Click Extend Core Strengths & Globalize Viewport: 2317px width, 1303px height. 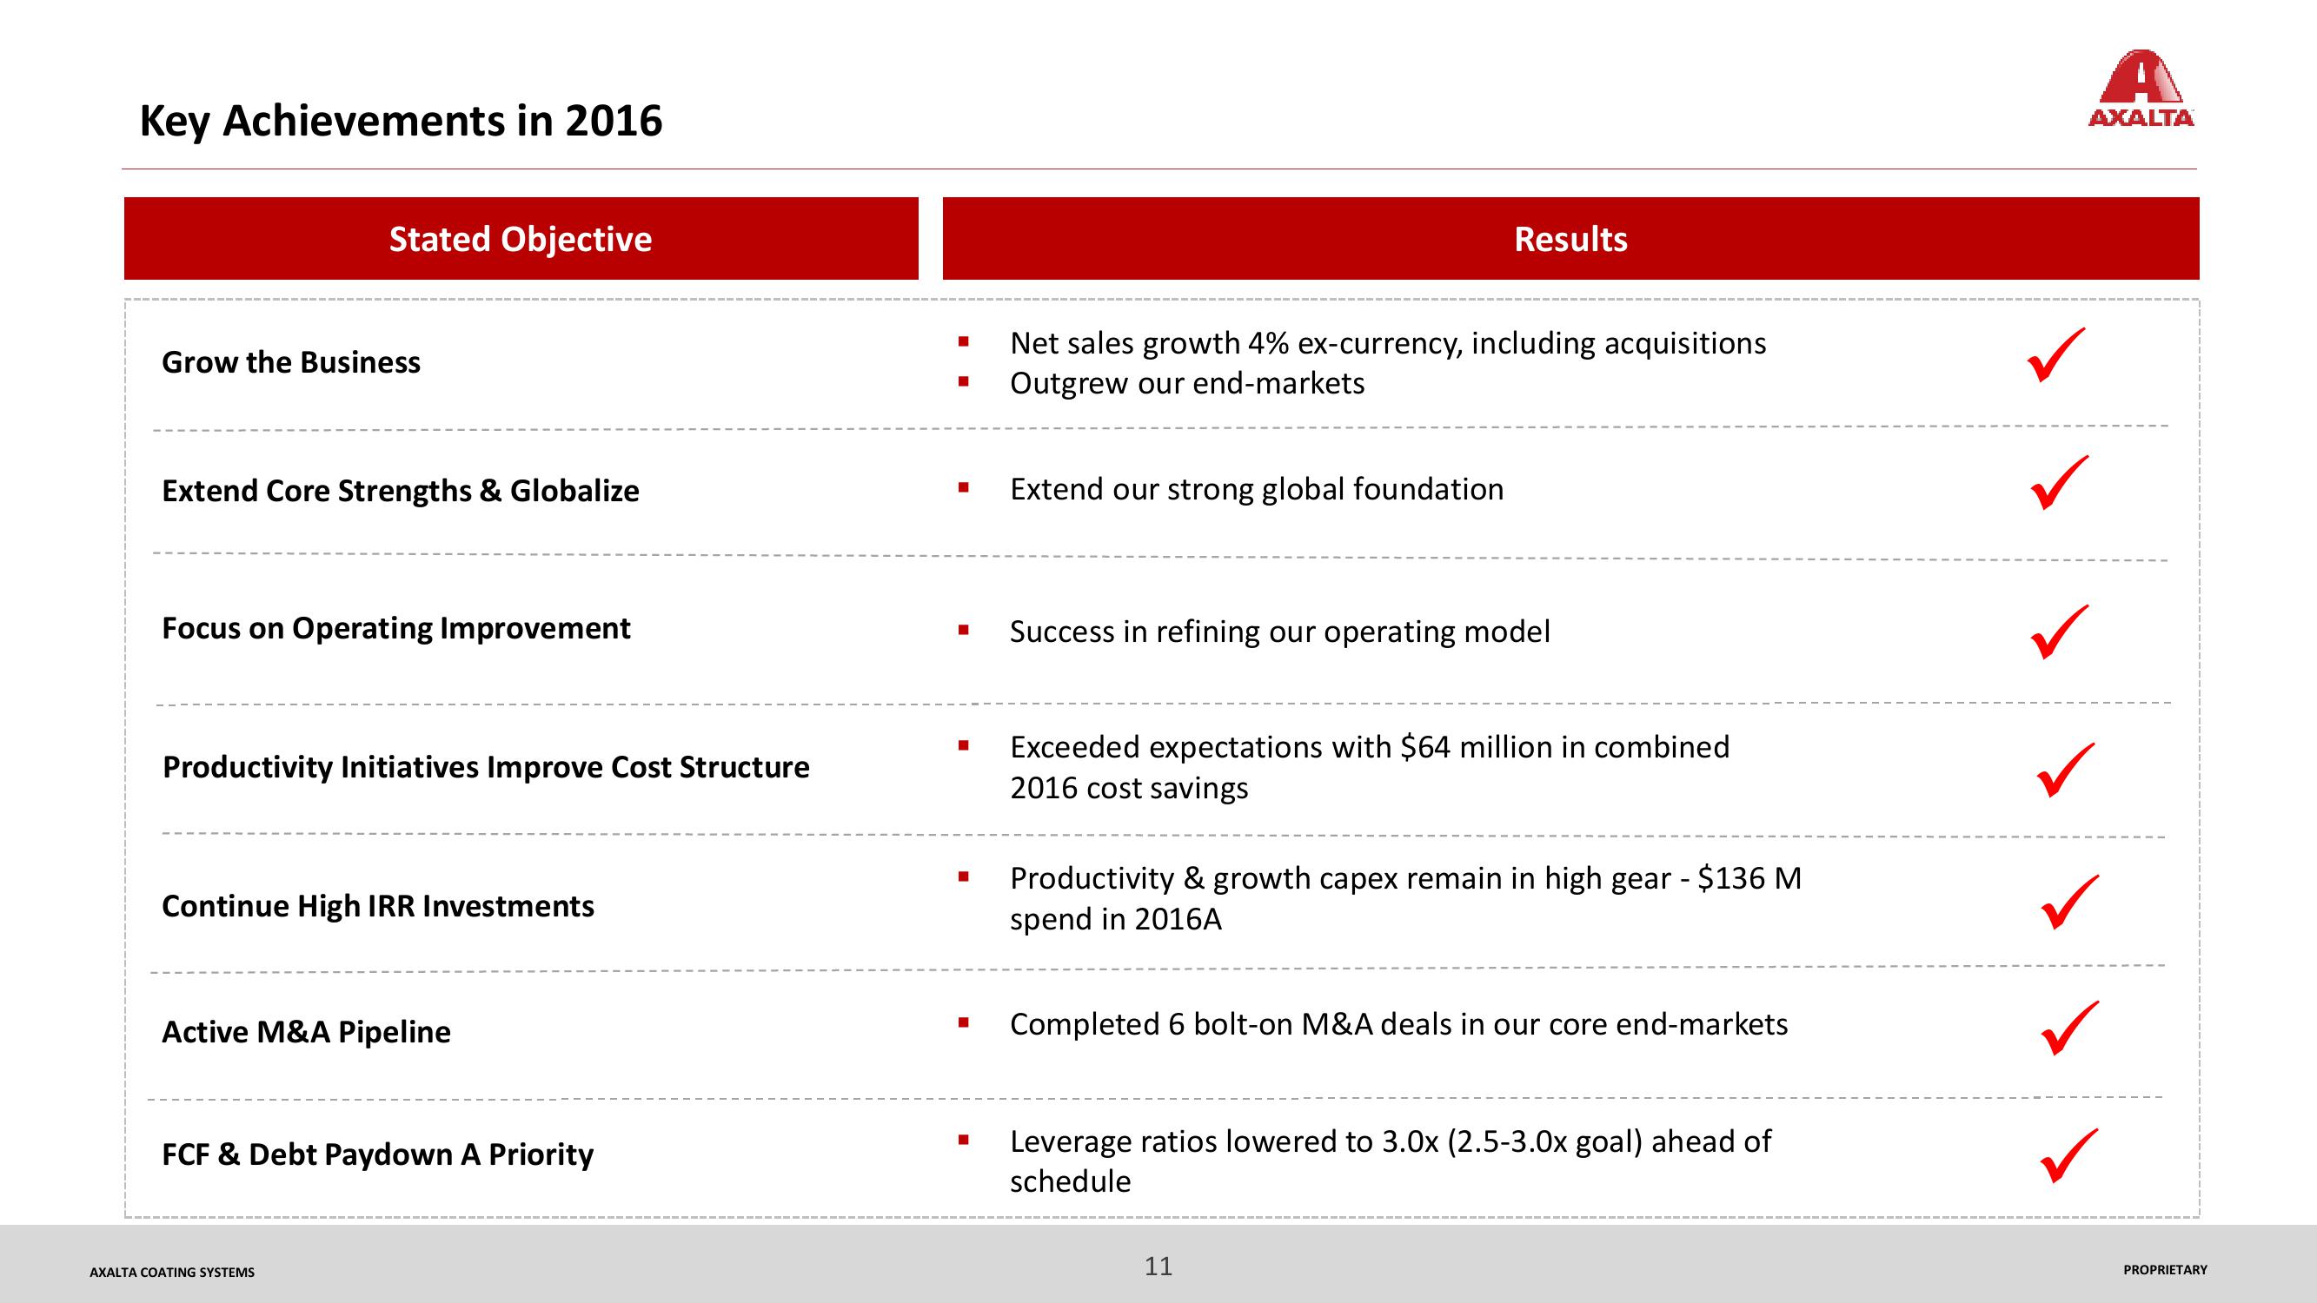coord(401,491)
